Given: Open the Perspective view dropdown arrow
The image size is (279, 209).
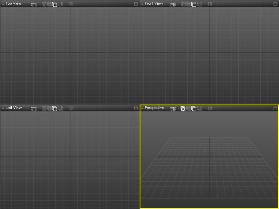Looking at the screenshot, I should click(x=142, y=109).
